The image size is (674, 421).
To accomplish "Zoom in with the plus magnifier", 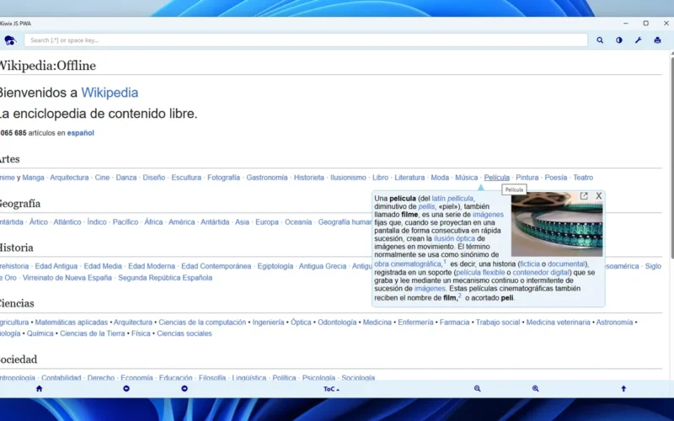I will point(536,389).
